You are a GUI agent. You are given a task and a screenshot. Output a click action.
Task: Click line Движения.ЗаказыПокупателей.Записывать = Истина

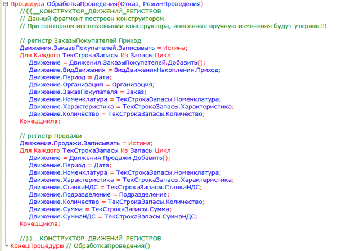click(x=103, y=48)
